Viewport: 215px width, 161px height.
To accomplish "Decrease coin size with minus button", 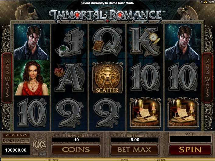I will [x=36, y=154].
